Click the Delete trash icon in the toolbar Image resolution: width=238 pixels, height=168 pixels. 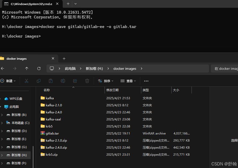[87, 81]
